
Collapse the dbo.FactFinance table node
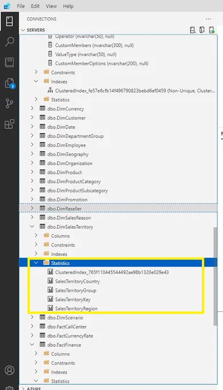(x=32, y=345)
